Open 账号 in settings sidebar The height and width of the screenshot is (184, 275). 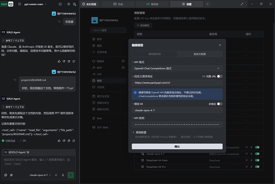tap(108, 39)
